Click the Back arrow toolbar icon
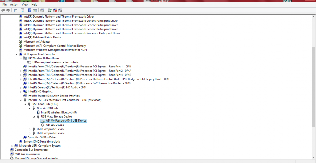The height and width of the screenshot is (163, 316). 3,10
